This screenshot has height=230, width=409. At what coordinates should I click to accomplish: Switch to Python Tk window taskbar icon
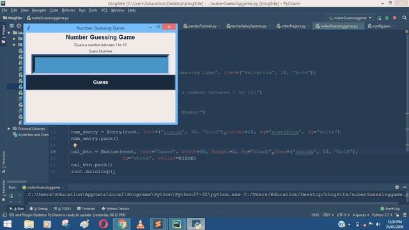click(196, 224)
